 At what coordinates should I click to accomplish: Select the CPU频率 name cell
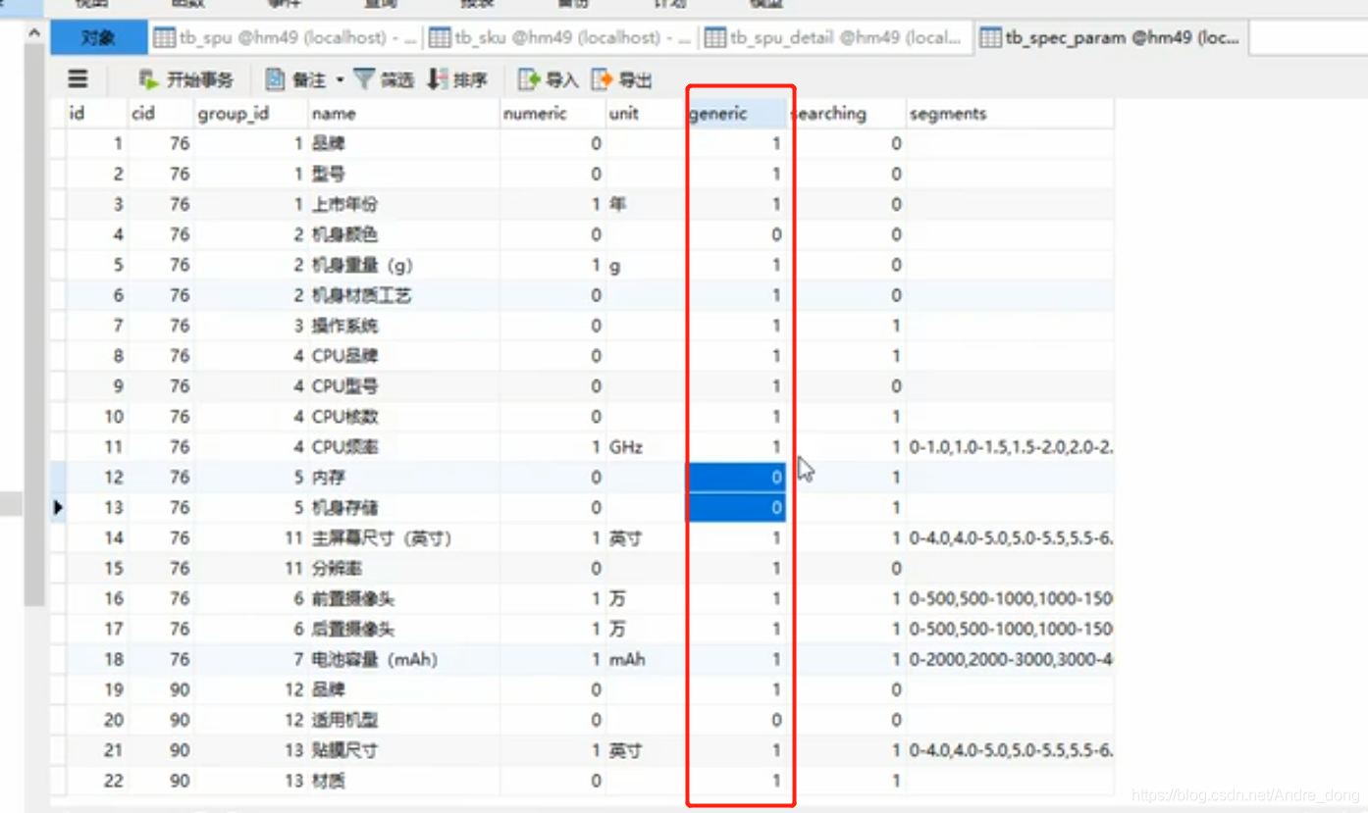point(403,447)
